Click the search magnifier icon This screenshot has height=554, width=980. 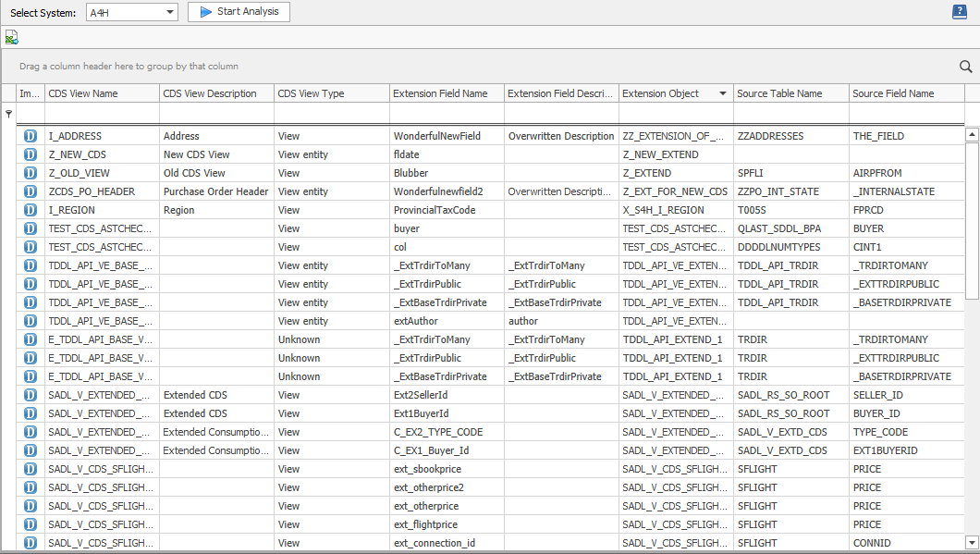pos(965,67)
